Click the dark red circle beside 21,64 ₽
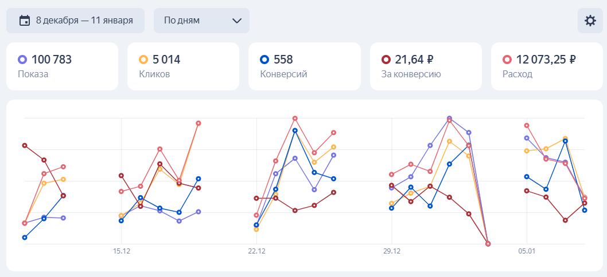Screen dimensions: 607x277 tap(386, 60)
